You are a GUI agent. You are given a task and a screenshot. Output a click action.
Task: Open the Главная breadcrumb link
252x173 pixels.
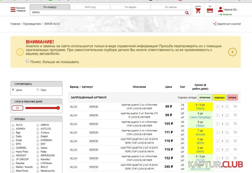15,24
